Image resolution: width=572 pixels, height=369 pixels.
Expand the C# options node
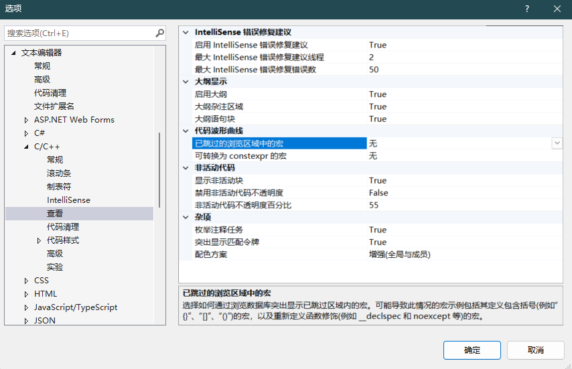(x=26, y=133)
